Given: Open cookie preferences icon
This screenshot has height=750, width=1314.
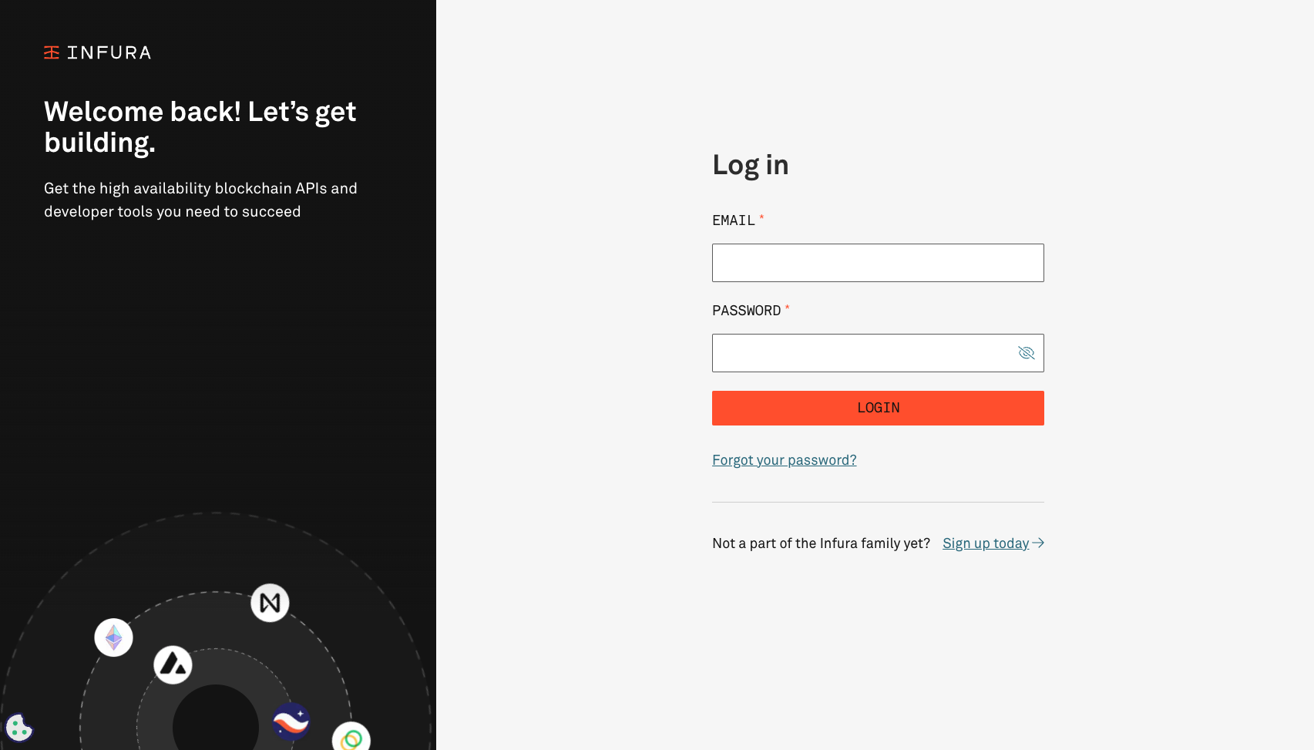Looking at the screenshot, I should (18, 728).
